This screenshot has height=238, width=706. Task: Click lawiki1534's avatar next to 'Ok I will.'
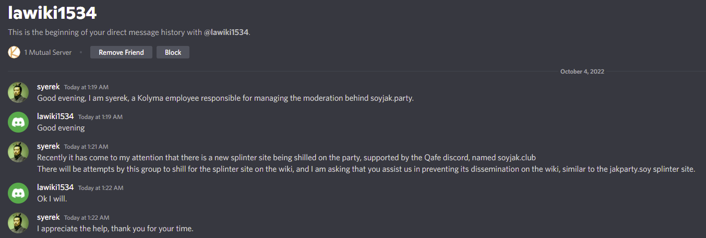(x=18, y=193)
